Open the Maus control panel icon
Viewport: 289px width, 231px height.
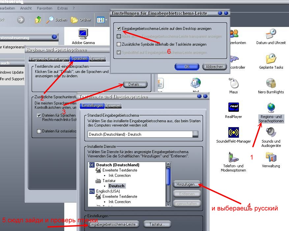click(233, 83)
